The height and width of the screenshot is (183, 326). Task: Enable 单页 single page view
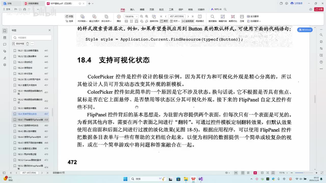[164, 21]
